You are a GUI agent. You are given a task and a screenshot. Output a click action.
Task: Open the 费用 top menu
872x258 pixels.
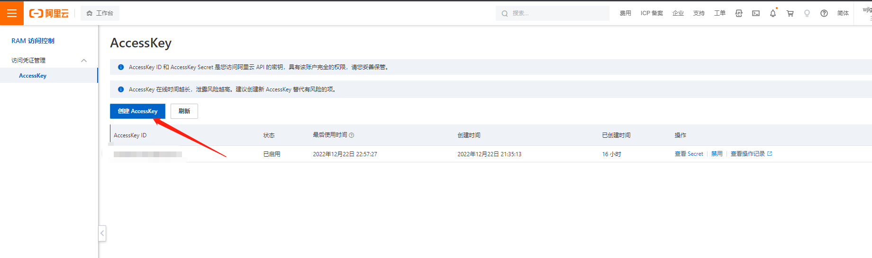click(625, 13)
